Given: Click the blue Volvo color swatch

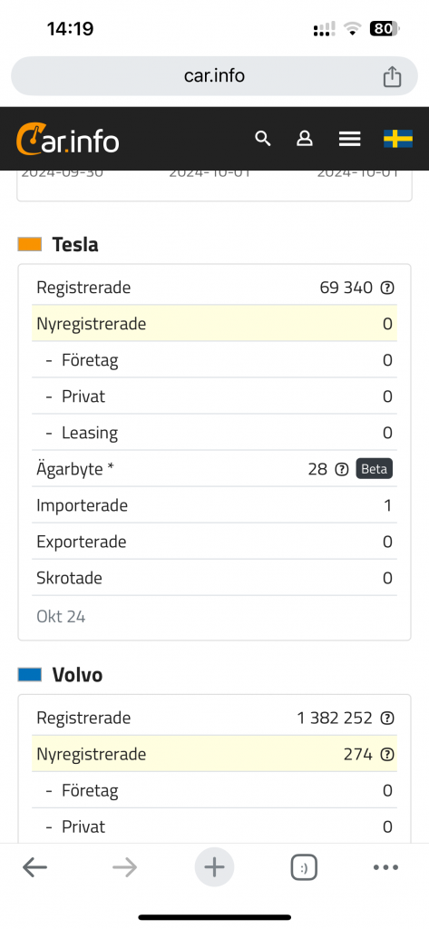Looking at the screenshot, I should tap(30, 674).
